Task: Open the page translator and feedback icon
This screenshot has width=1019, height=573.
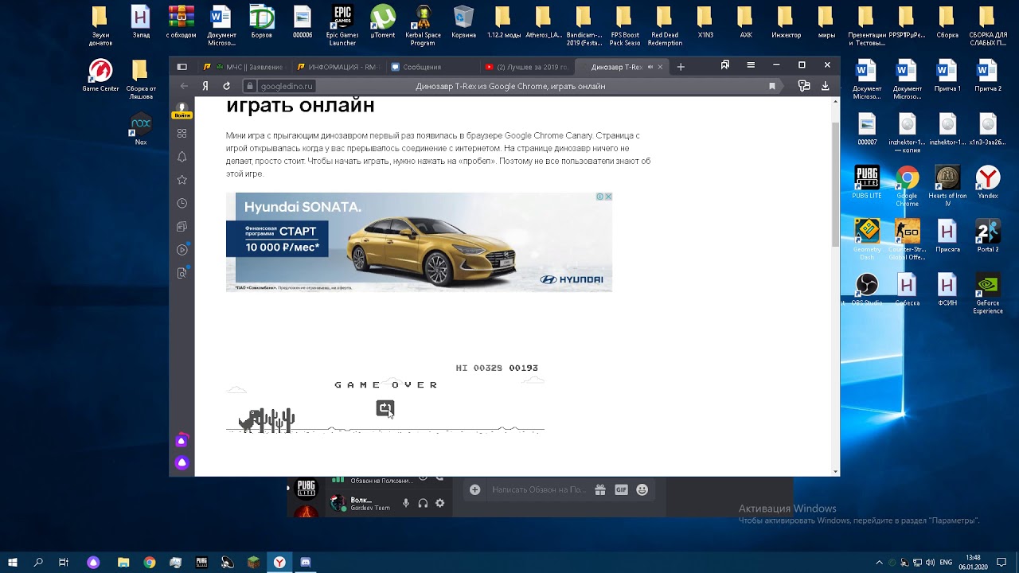Action: [804, 86]
